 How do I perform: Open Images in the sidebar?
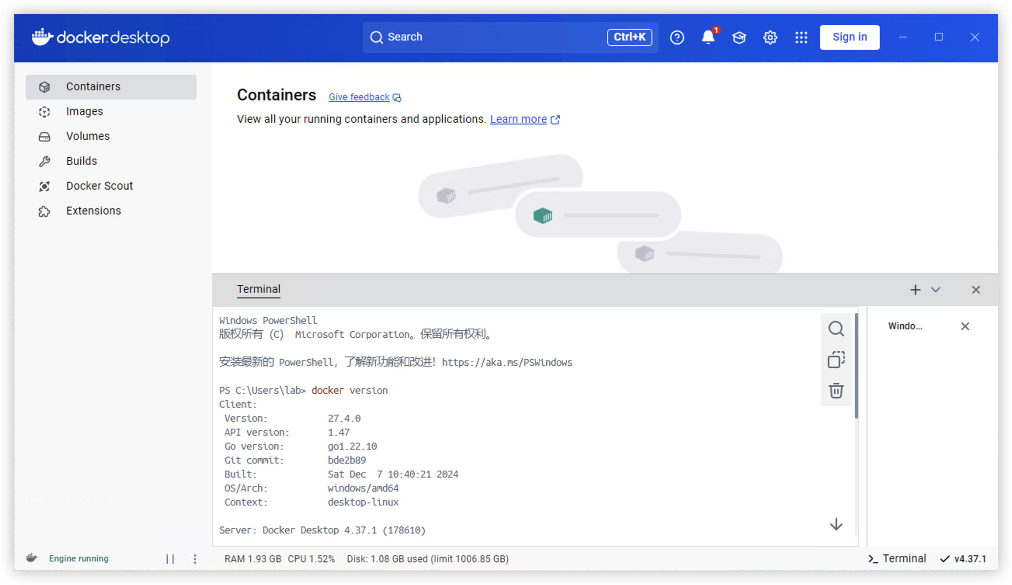tap(111, 112)
